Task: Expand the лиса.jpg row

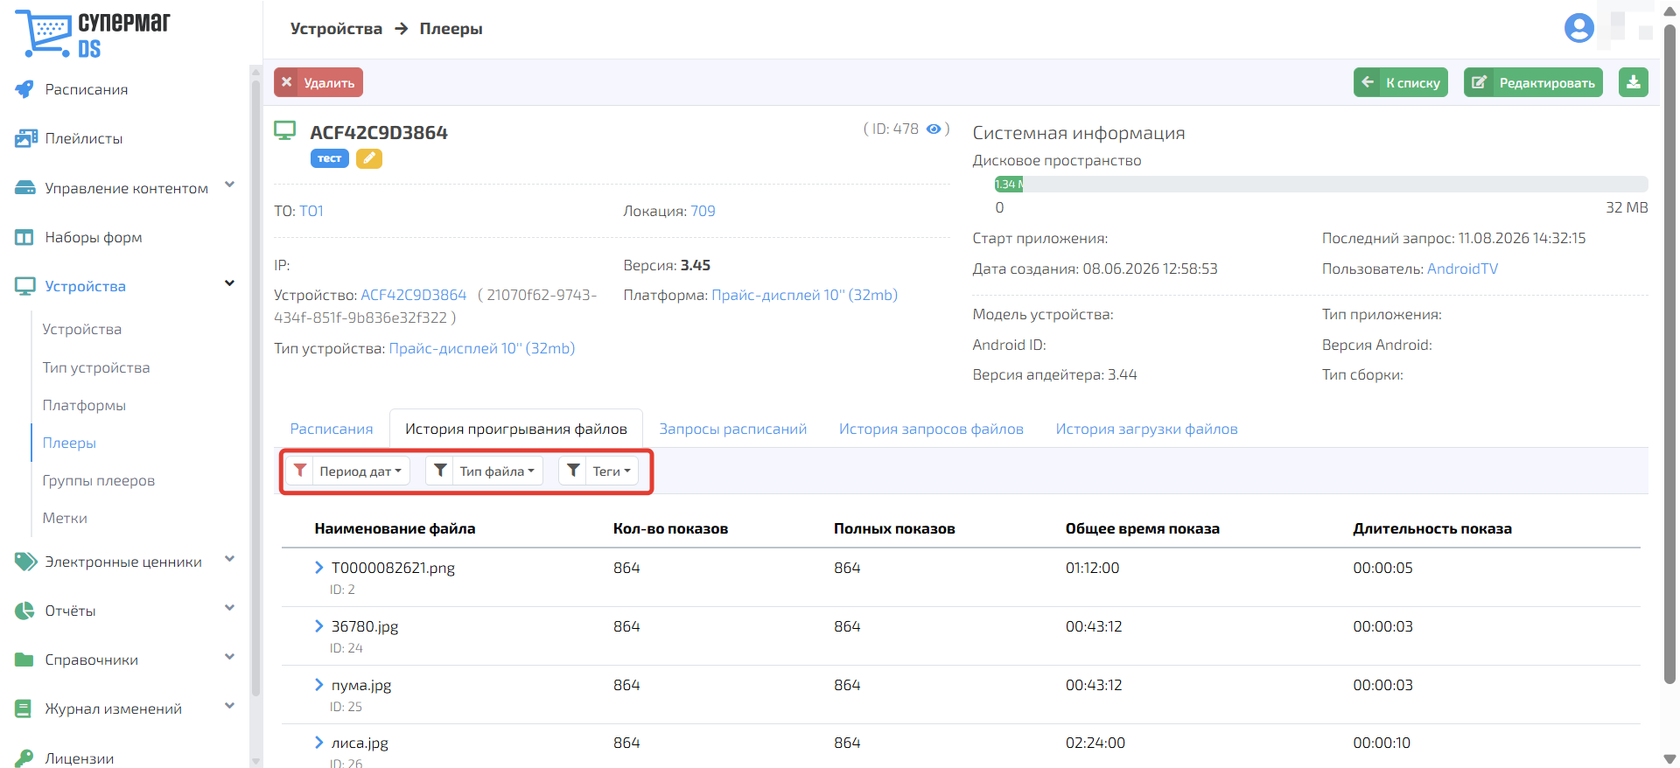Action: [x=318, y=743]
